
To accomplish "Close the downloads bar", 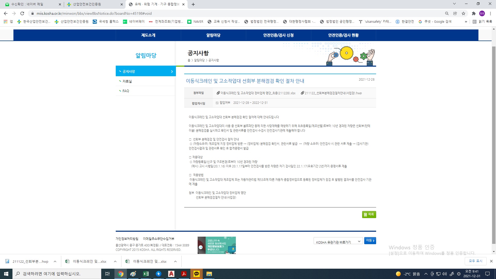I will coord(491,261).
